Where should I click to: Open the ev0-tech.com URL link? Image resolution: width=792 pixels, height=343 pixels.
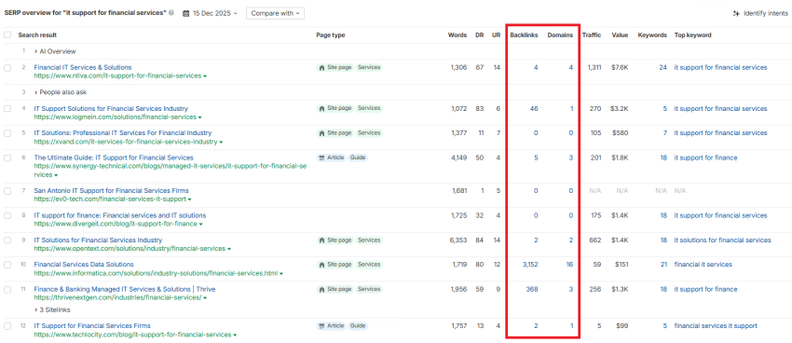click(110, 199)
